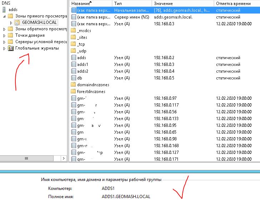260x202 pixels.
Task: Select the adds server tree label
Action: pyautogui.click(x=13, y=10)
